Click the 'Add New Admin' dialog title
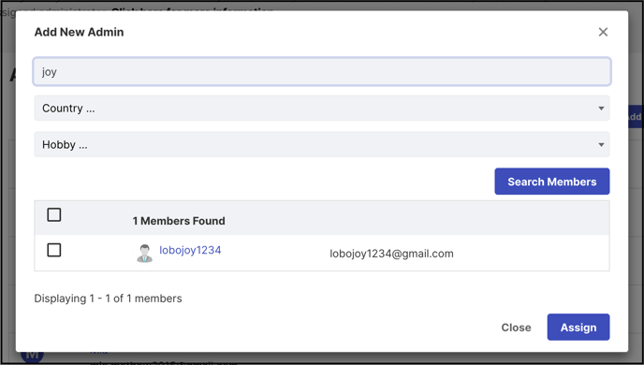This screenshot has height=365, width=644. 79,32
